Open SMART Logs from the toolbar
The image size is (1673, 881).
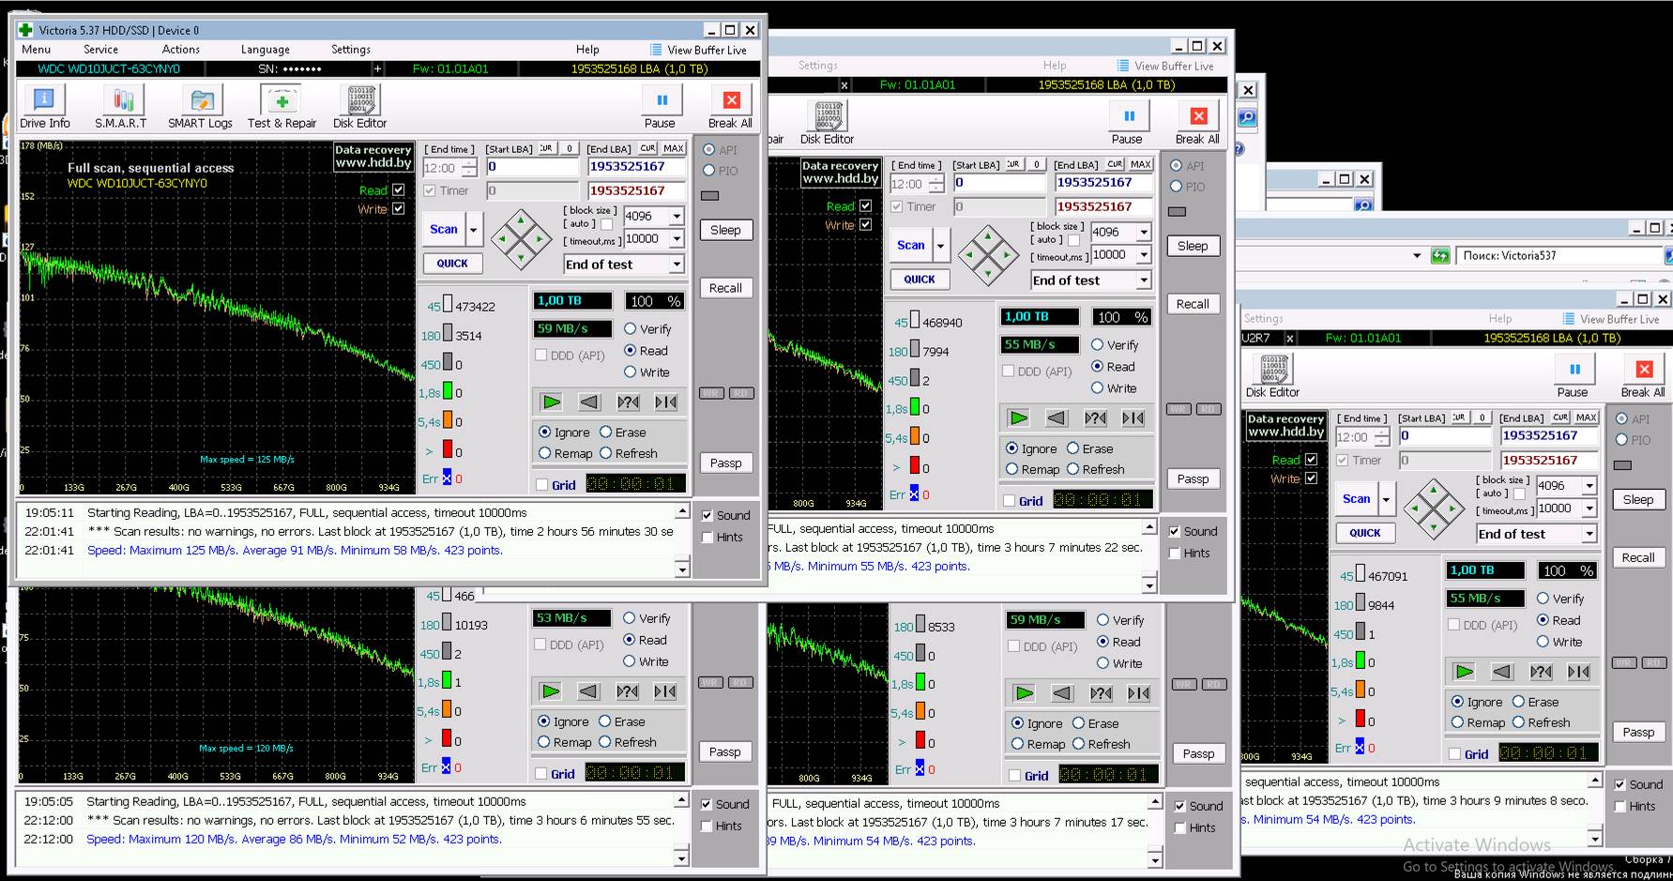200,106
